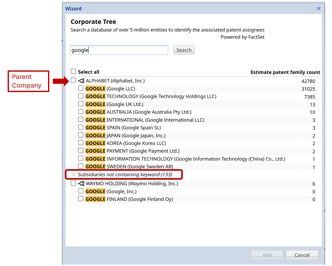Click GOOGLE INTERNATIONAL row text

(145, 120)
